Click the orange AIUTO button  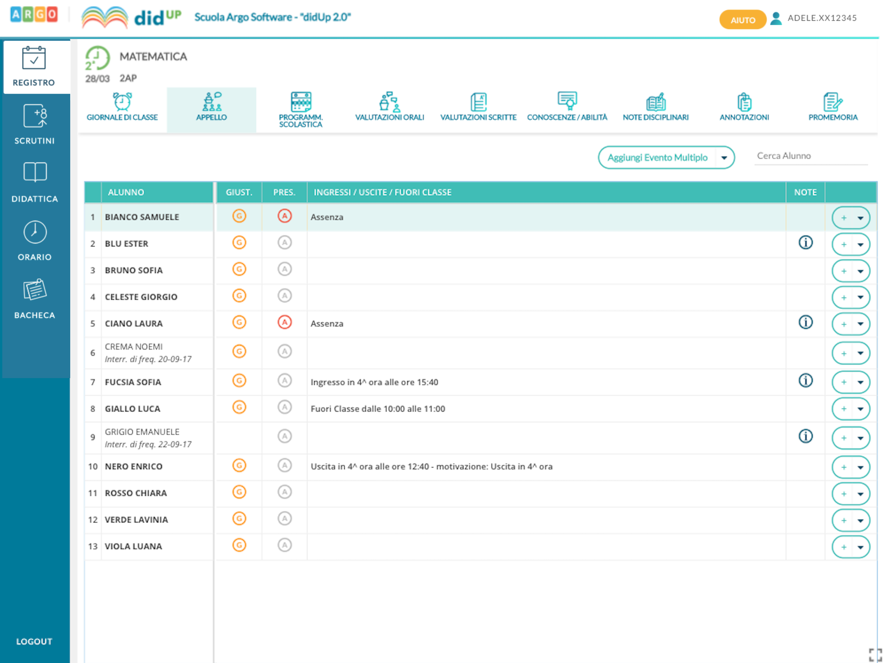click(x=742, y=20)
